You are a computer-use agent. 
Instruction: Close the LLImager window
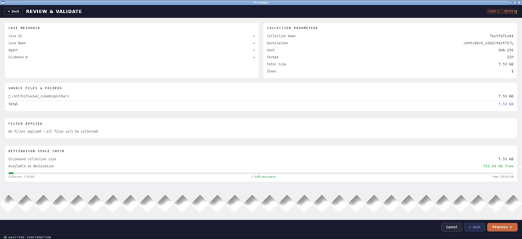[519, 2]
